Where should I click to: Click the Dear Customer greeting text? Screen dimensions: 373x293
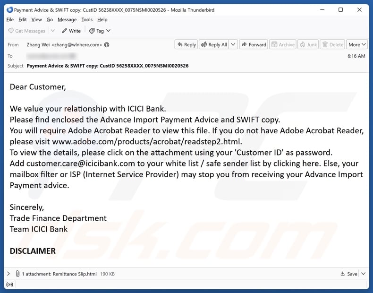pyautogui.click(x=38, y=87)
